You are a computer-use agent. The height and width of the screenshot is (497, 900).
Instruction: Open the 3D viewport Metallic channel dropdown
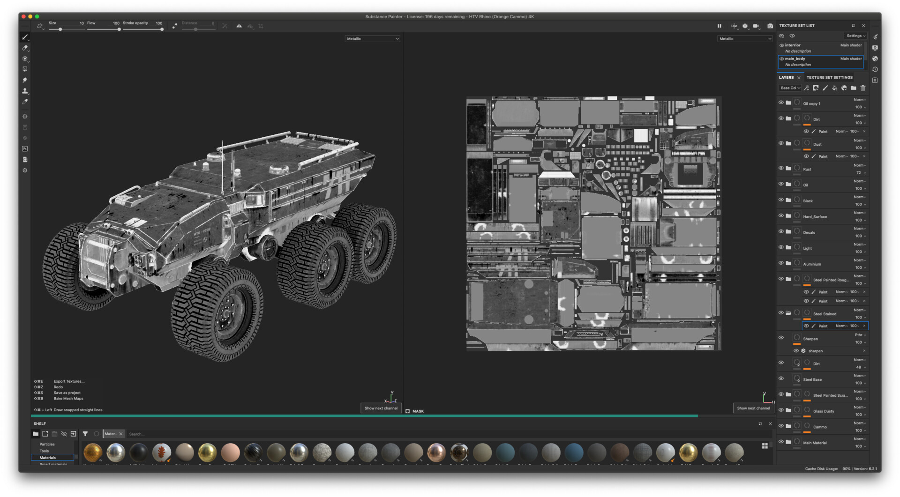click(x=373, y=39)
